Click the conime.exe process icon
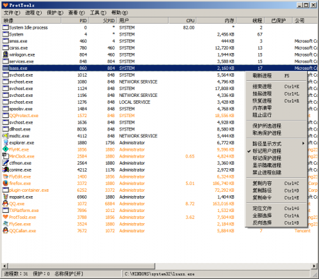This screenshot has width=319, height=279. click(x=6, y=169)
